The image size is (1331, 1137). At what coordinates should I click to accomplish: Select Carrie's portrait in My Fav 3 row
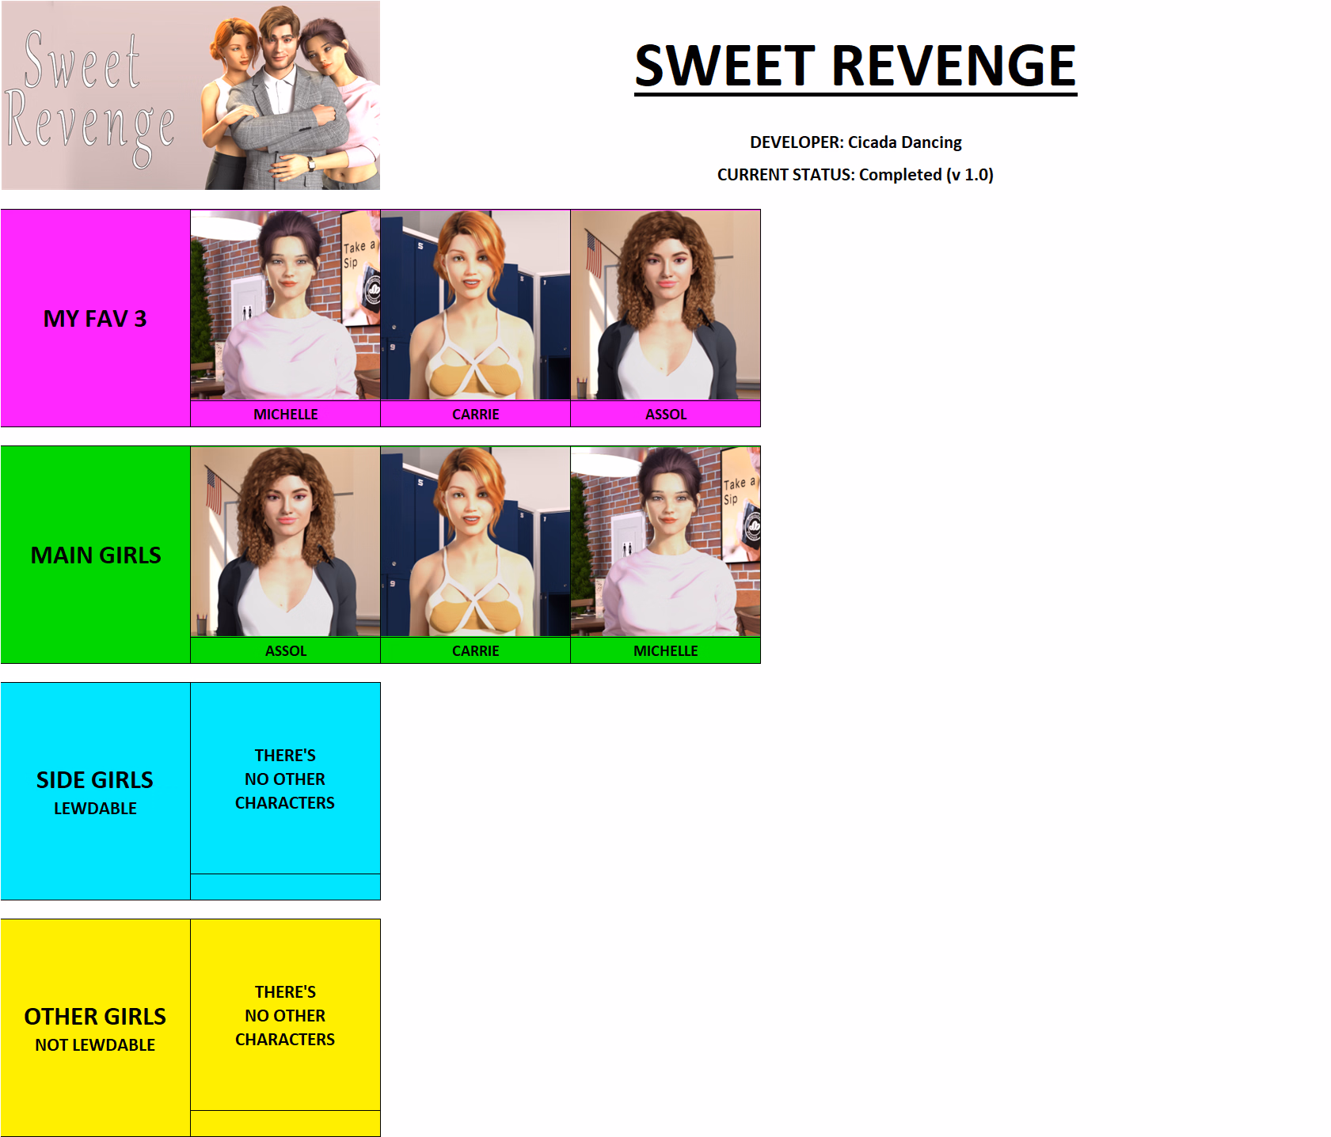click(x=475, y=305)
